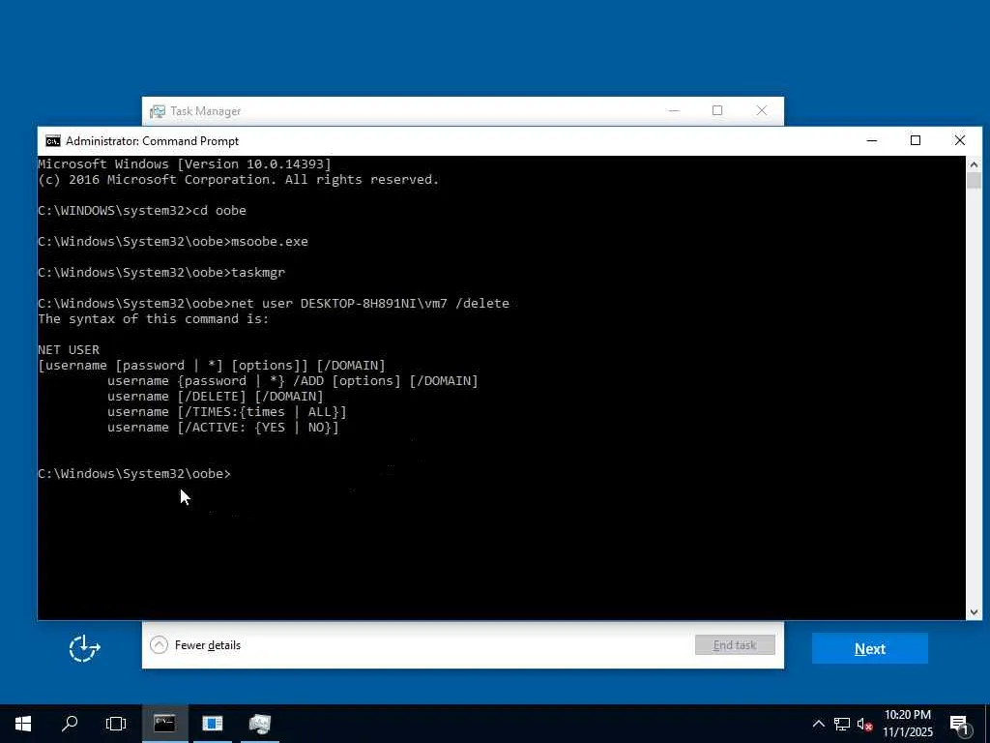The height and width of the screenshot is (743, 990).
Task: Click the 'NET USER' heading text
Action: pyautogui.click(x=69, y=350)
